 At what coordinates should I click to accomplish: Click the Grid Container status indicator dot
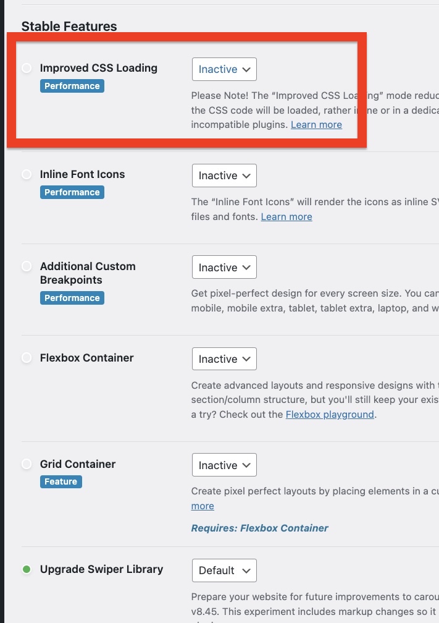click(x=27, y=464)
